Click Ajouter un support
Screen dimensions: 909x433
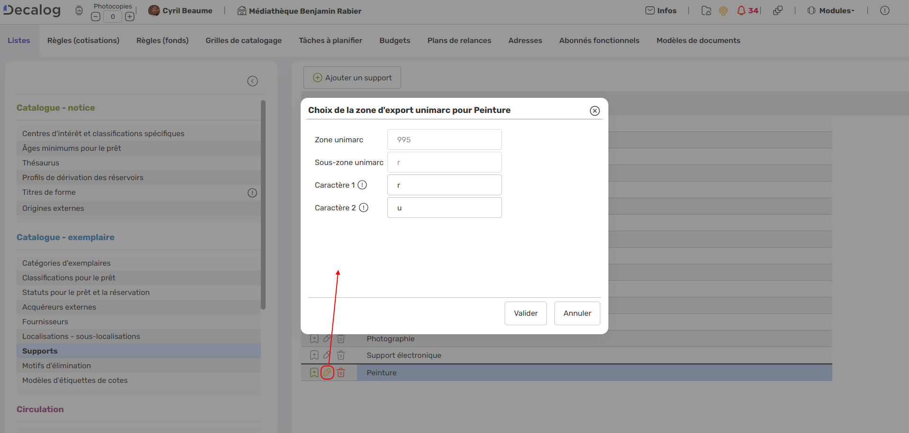click(x=352, y=78)
